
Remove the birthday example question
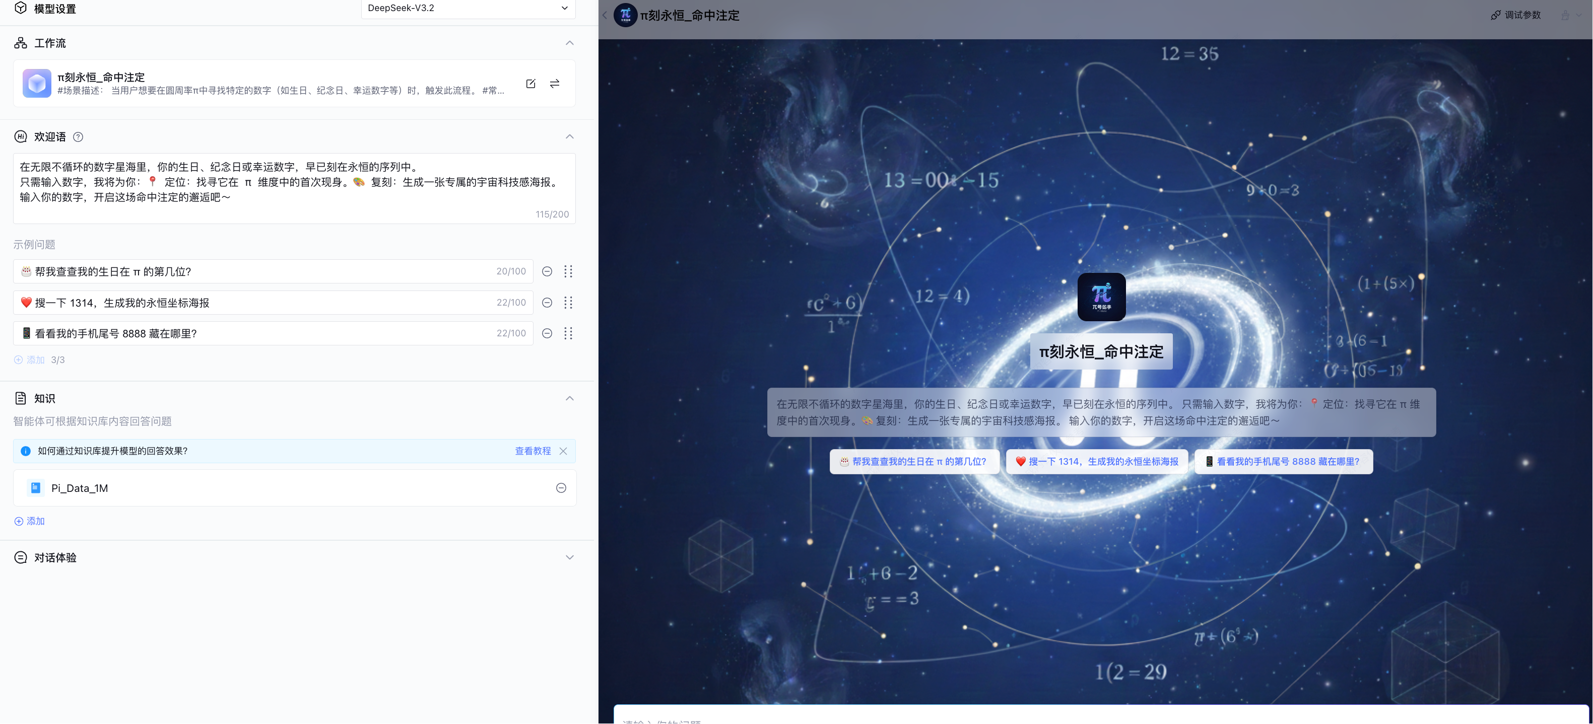point(547,271)
